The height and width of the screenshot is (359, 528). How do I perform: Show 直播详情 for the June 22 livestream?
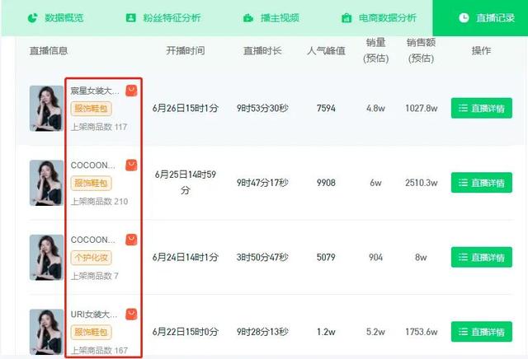point(481,332)
